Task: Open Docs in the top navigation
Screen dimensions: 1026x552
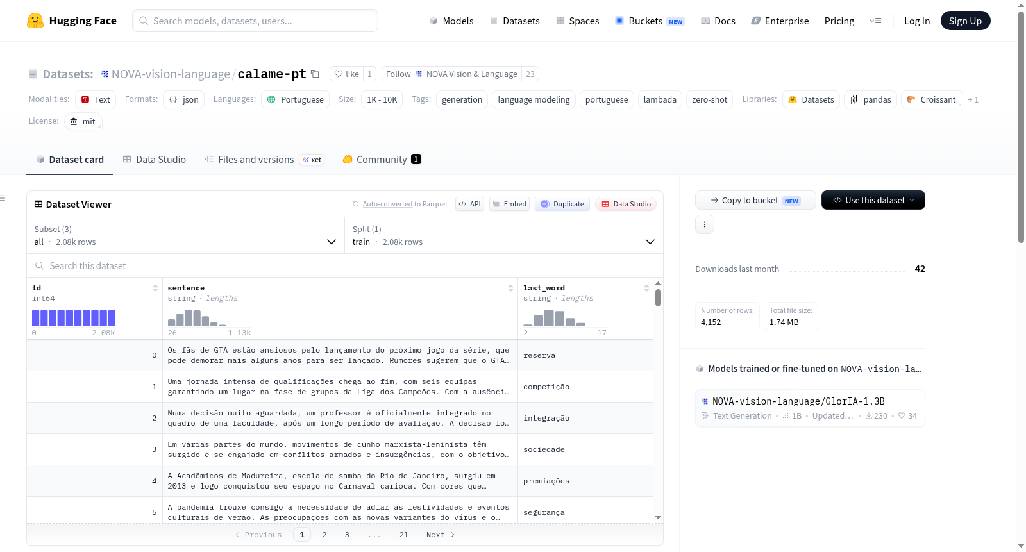Action: coord(718,21)
